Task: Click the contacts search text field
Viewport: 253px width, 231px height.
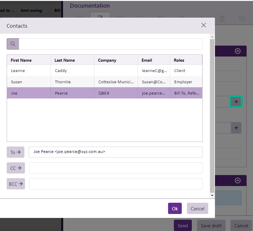Action: (x=111, y=44)
